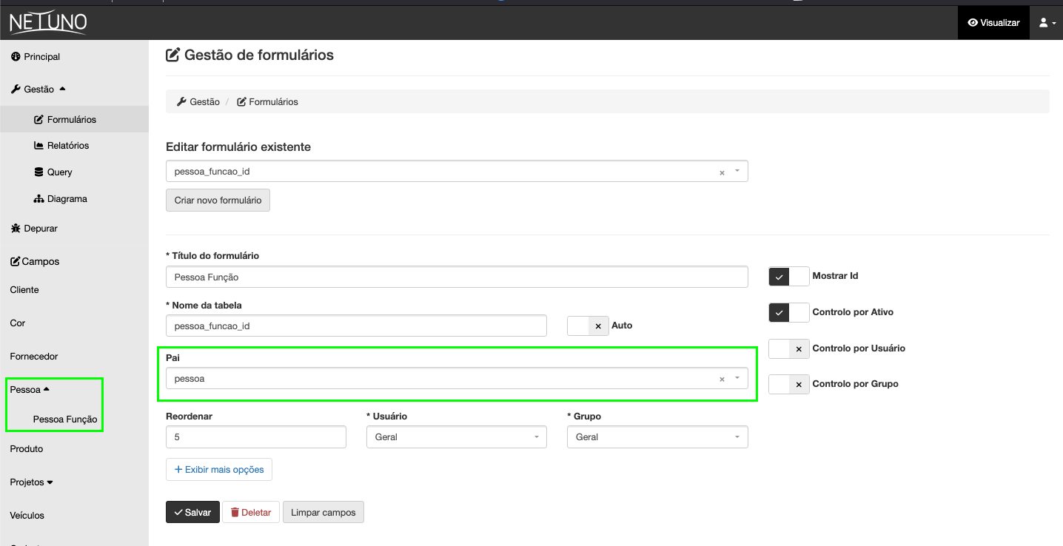Open the Grupo dropdown
The image size is (1063, 546).
click(x=657, y=437)
